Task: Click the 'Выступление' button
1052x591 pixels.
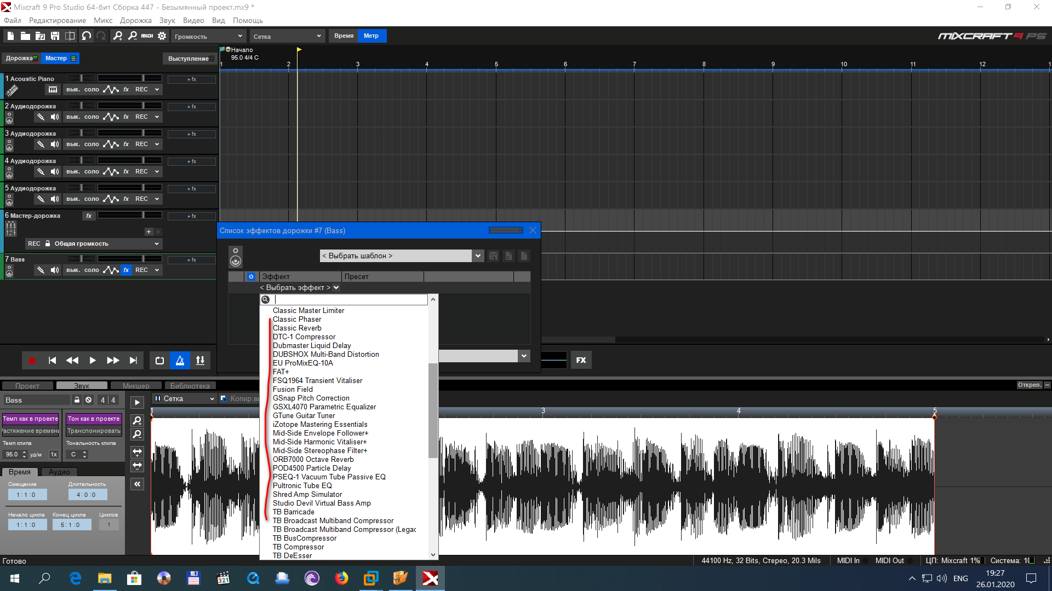Action: pyautogui.click(x=190, y=59)
